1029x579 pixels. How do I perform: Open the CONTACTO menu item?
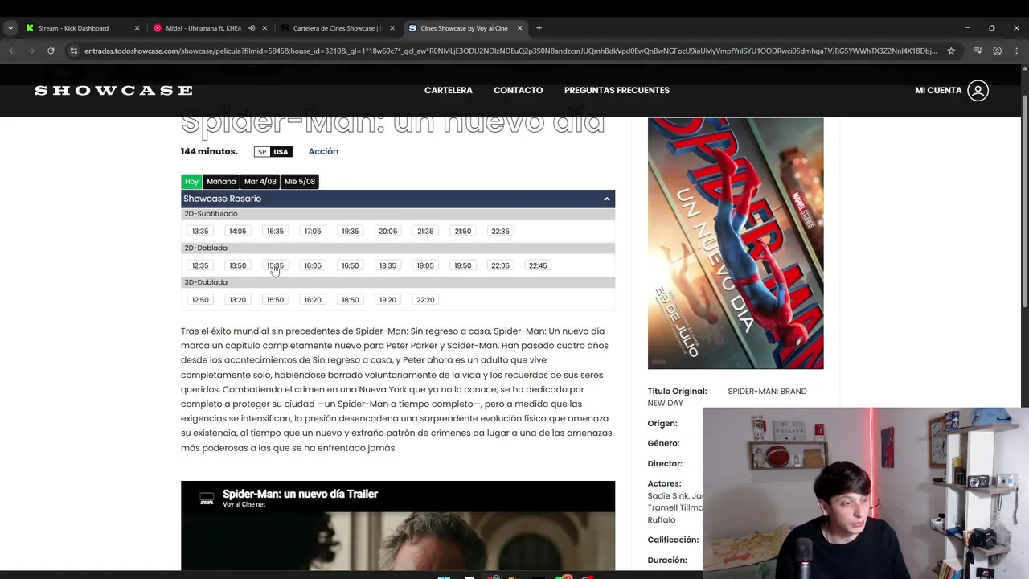(519, 90)
